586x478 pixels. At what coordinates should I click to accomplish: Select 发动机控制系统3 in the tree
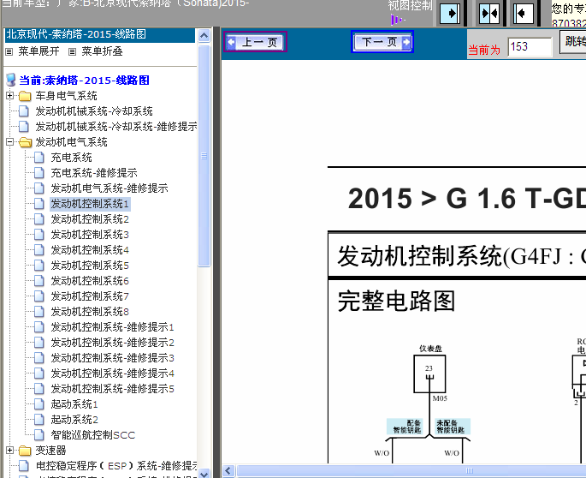tap(90, 235)
